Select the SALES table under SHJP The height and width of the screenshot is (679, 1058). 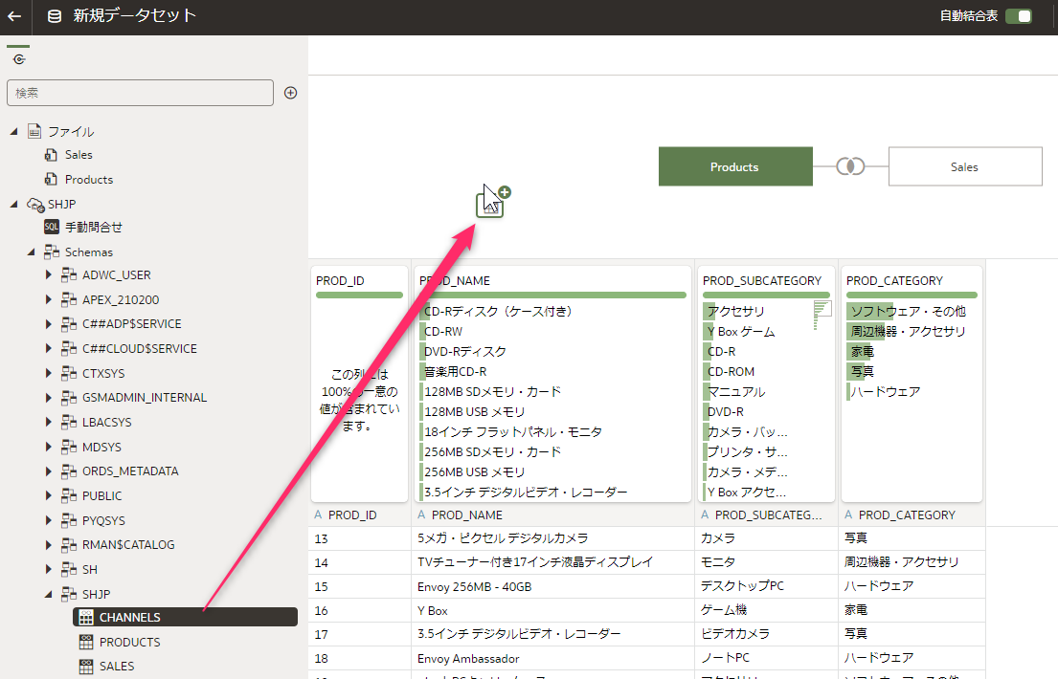pyautogui.click(x=117, y=667)
